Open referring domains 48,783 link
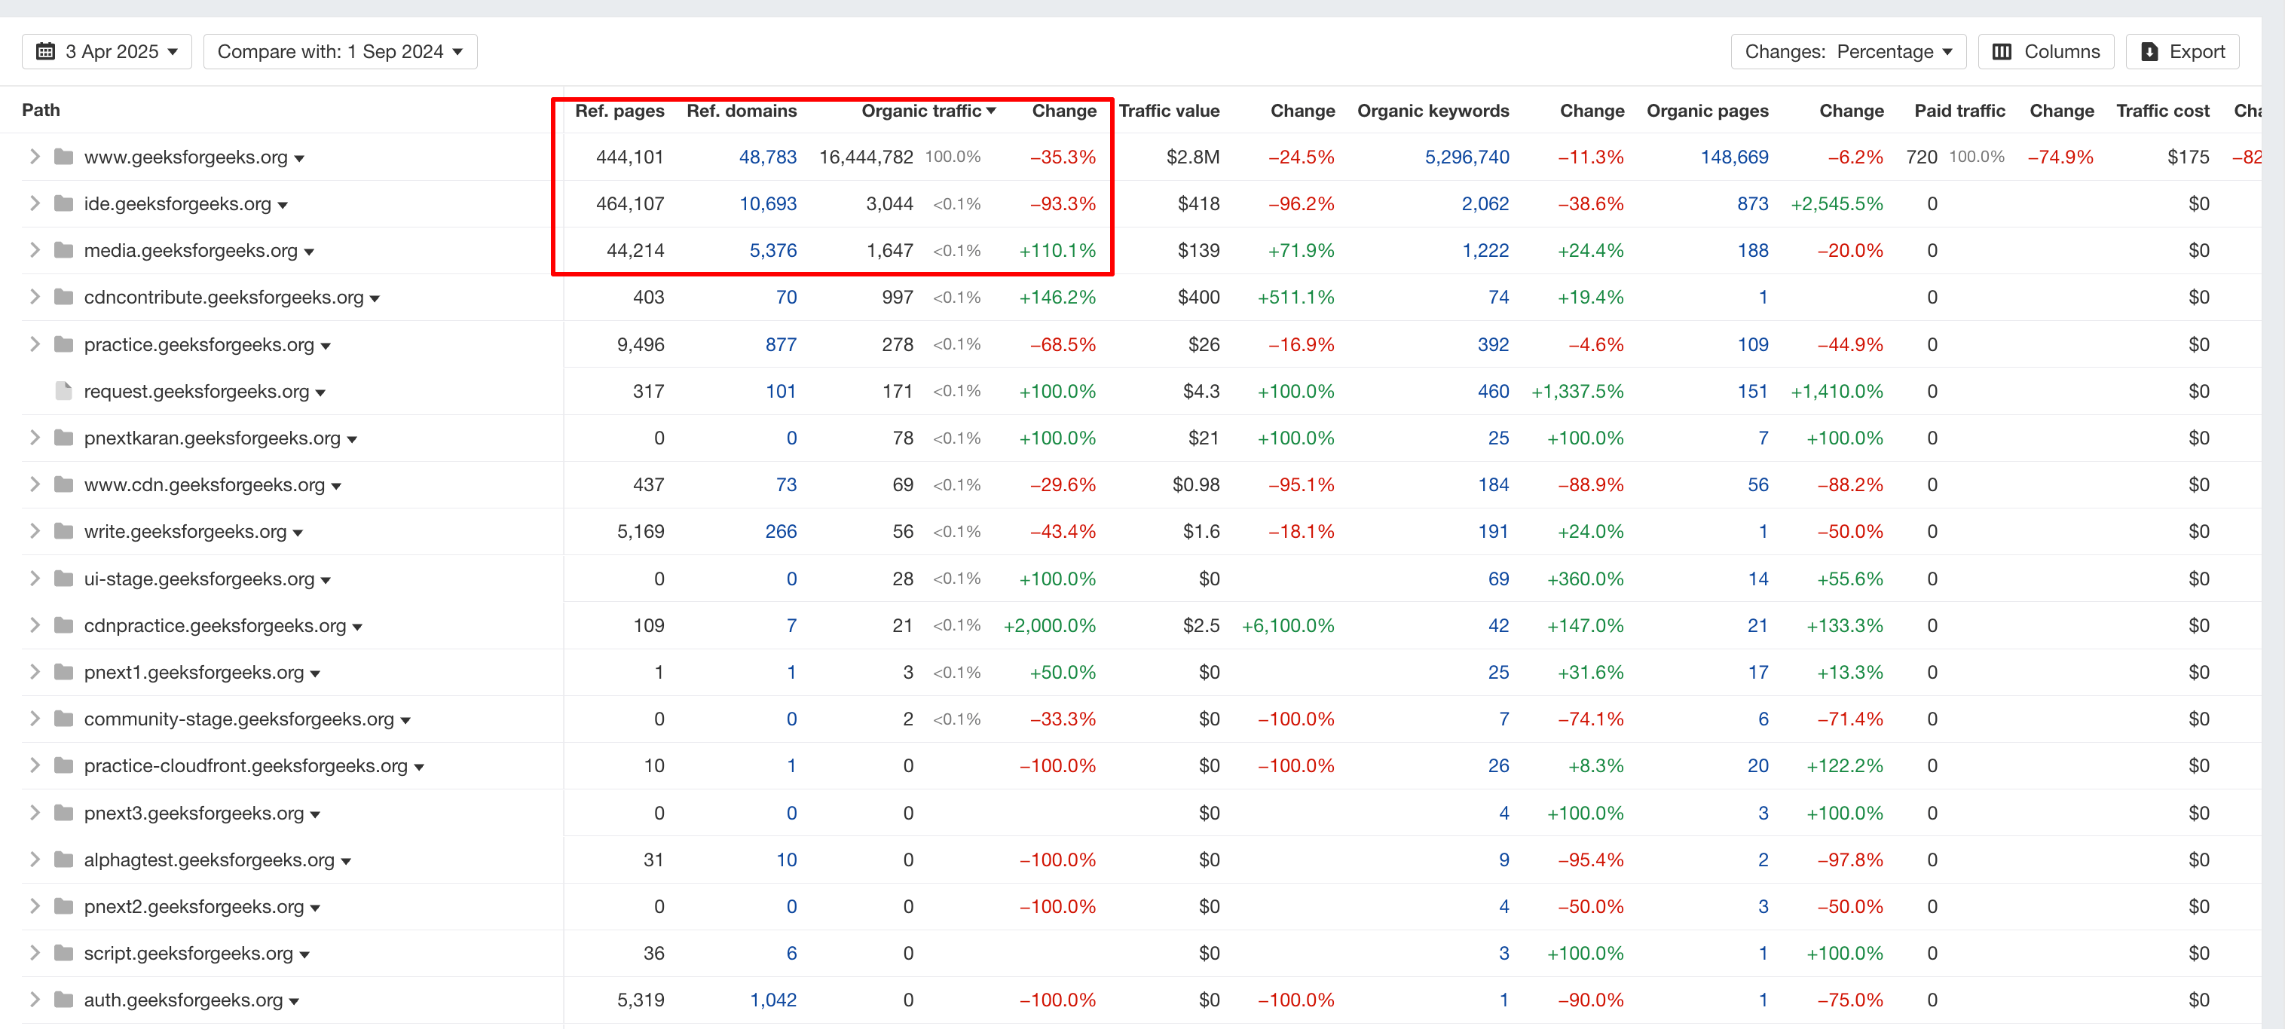This screenshot has height=1029, width=2285. (x=767, y=157)
